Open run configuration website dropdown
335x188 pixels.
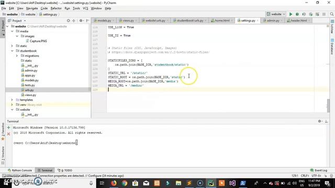tap(276, 14)
